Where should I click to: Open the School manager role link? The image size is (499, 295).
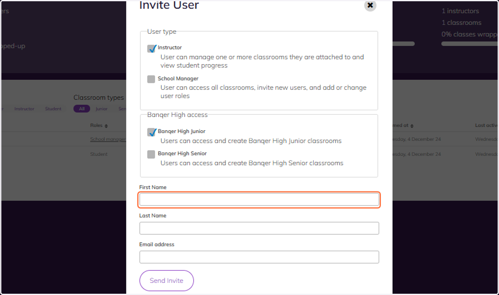tap(108, 139)
